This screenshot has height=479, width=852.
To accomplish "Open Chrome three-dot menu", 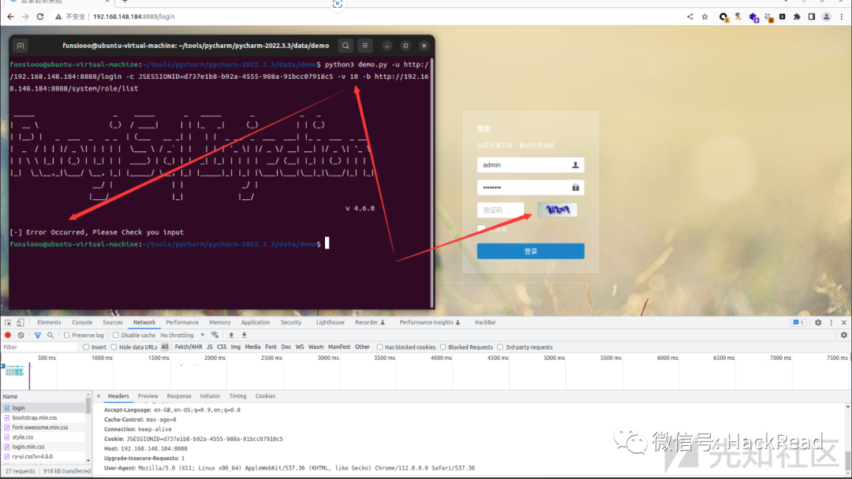I will pyautogui.click(x=842, y=17).
